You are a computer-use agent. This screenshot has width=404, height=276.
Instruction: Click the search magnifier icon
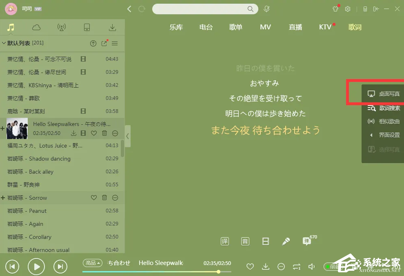(x=250, y=9)
